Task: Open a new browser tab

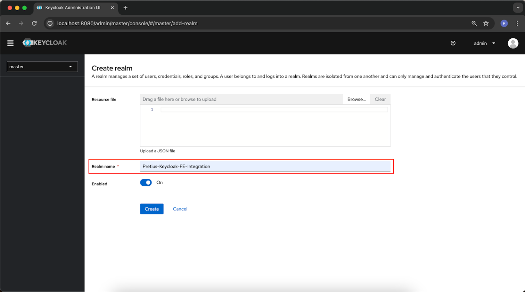Action: pyautogui.click(x=126, y=7)
